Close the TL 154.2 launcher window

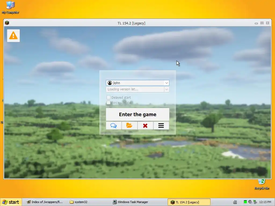point(267,23)
